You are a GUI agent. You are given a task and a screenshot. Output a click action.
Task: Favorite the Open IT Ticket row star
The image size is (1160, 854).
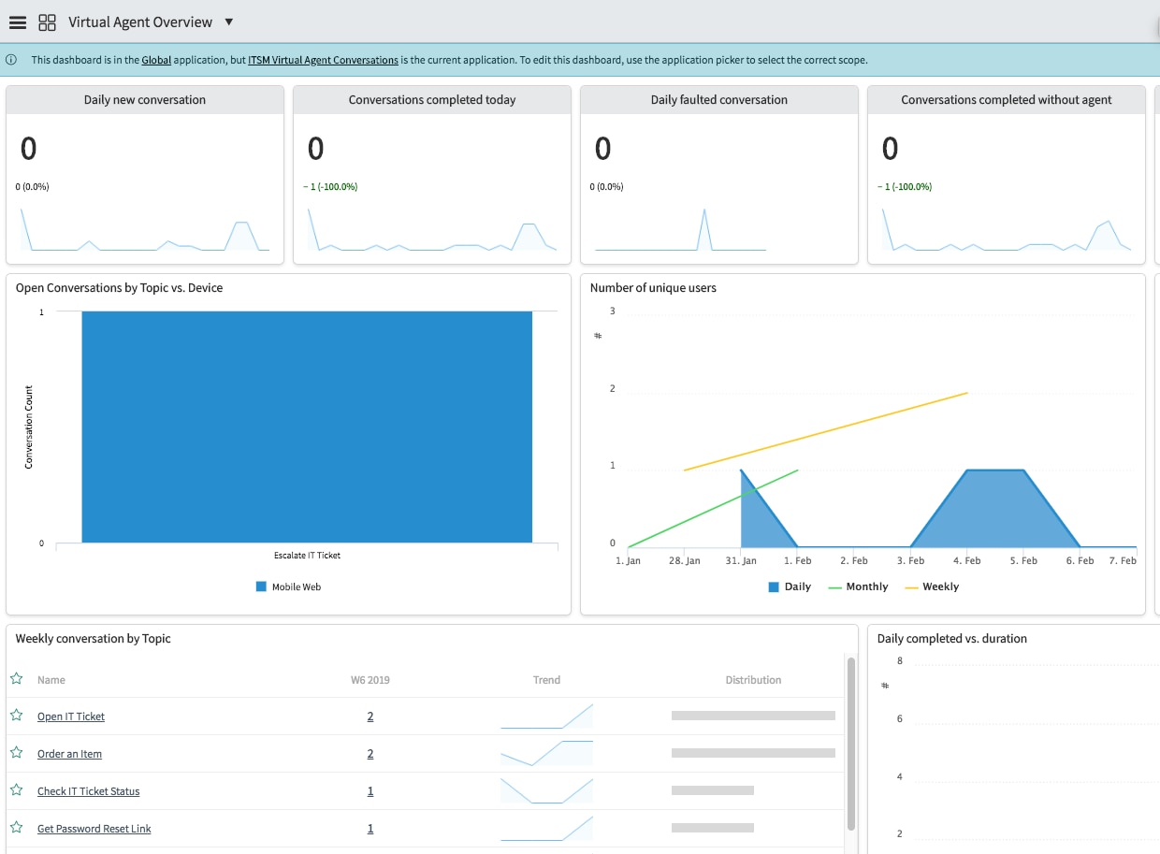coord(16,716)
